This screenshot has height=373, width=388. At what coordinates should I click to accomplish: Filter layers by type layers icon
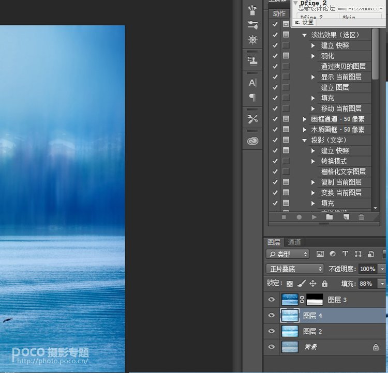click(x=345, y=254)
